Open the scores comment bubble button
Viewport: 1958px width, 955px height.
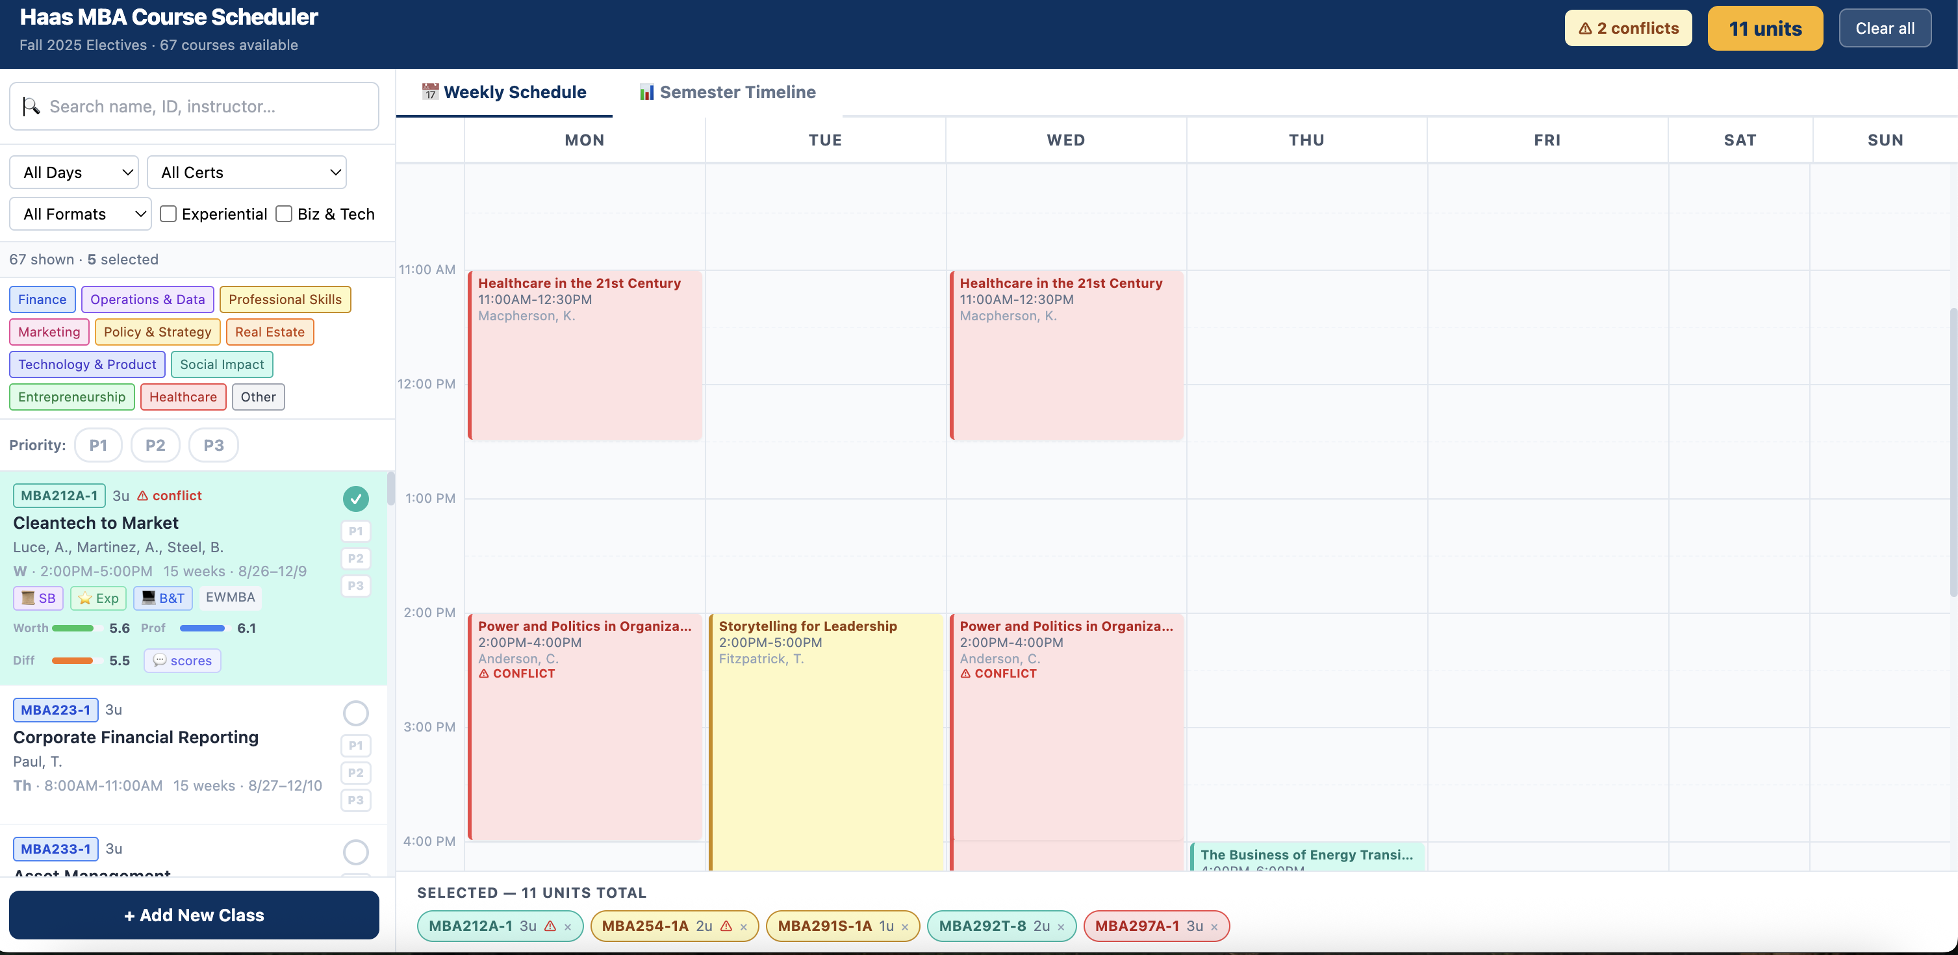(x=183, y=661)
